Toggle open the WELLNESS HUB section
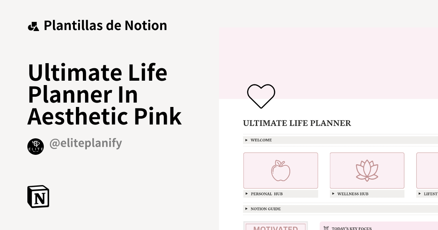Viewport: 438px width, 230px height. click(x=334, y=194)
